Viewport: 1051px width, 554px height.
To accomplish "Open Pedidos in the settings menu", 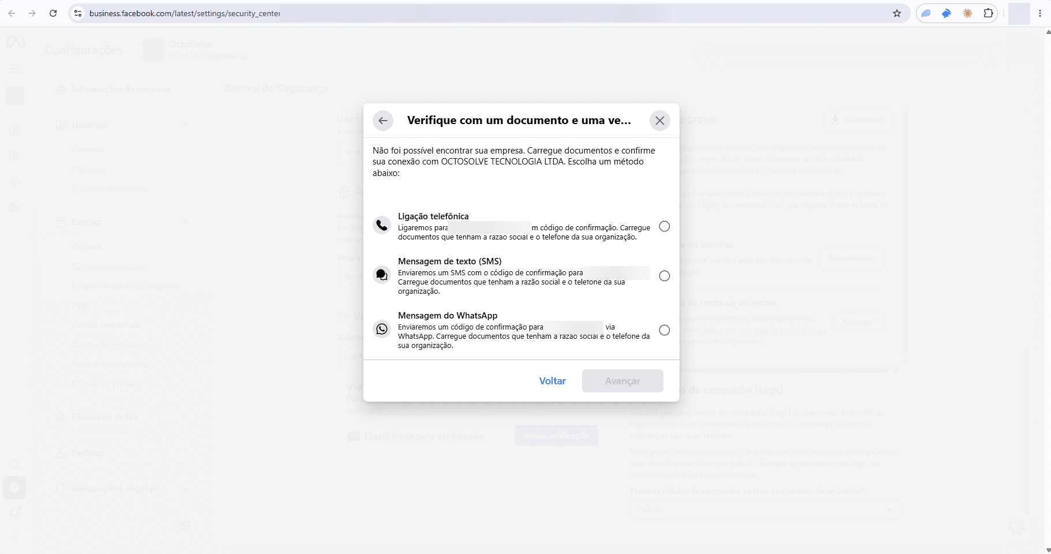I will point(88,453).
